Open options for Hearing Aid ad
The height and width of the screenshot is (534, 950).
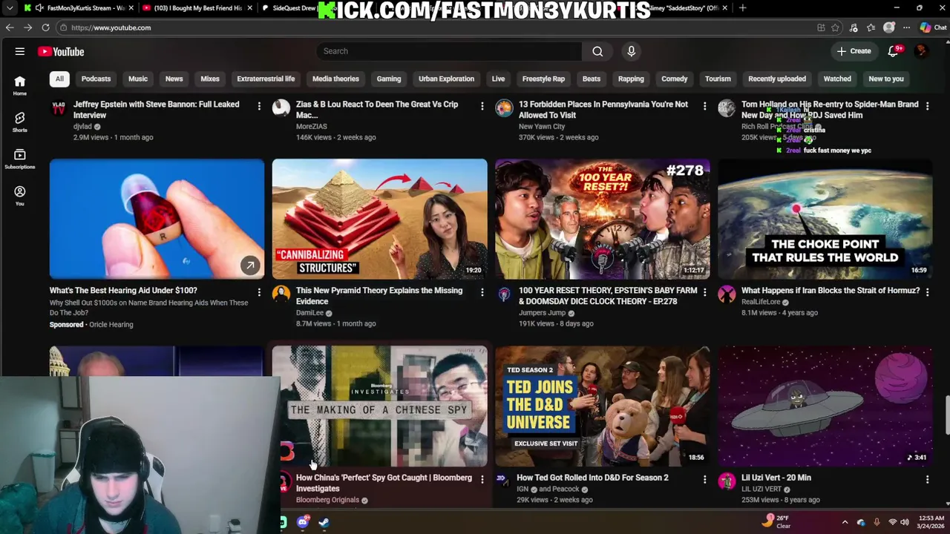[259, 292]
